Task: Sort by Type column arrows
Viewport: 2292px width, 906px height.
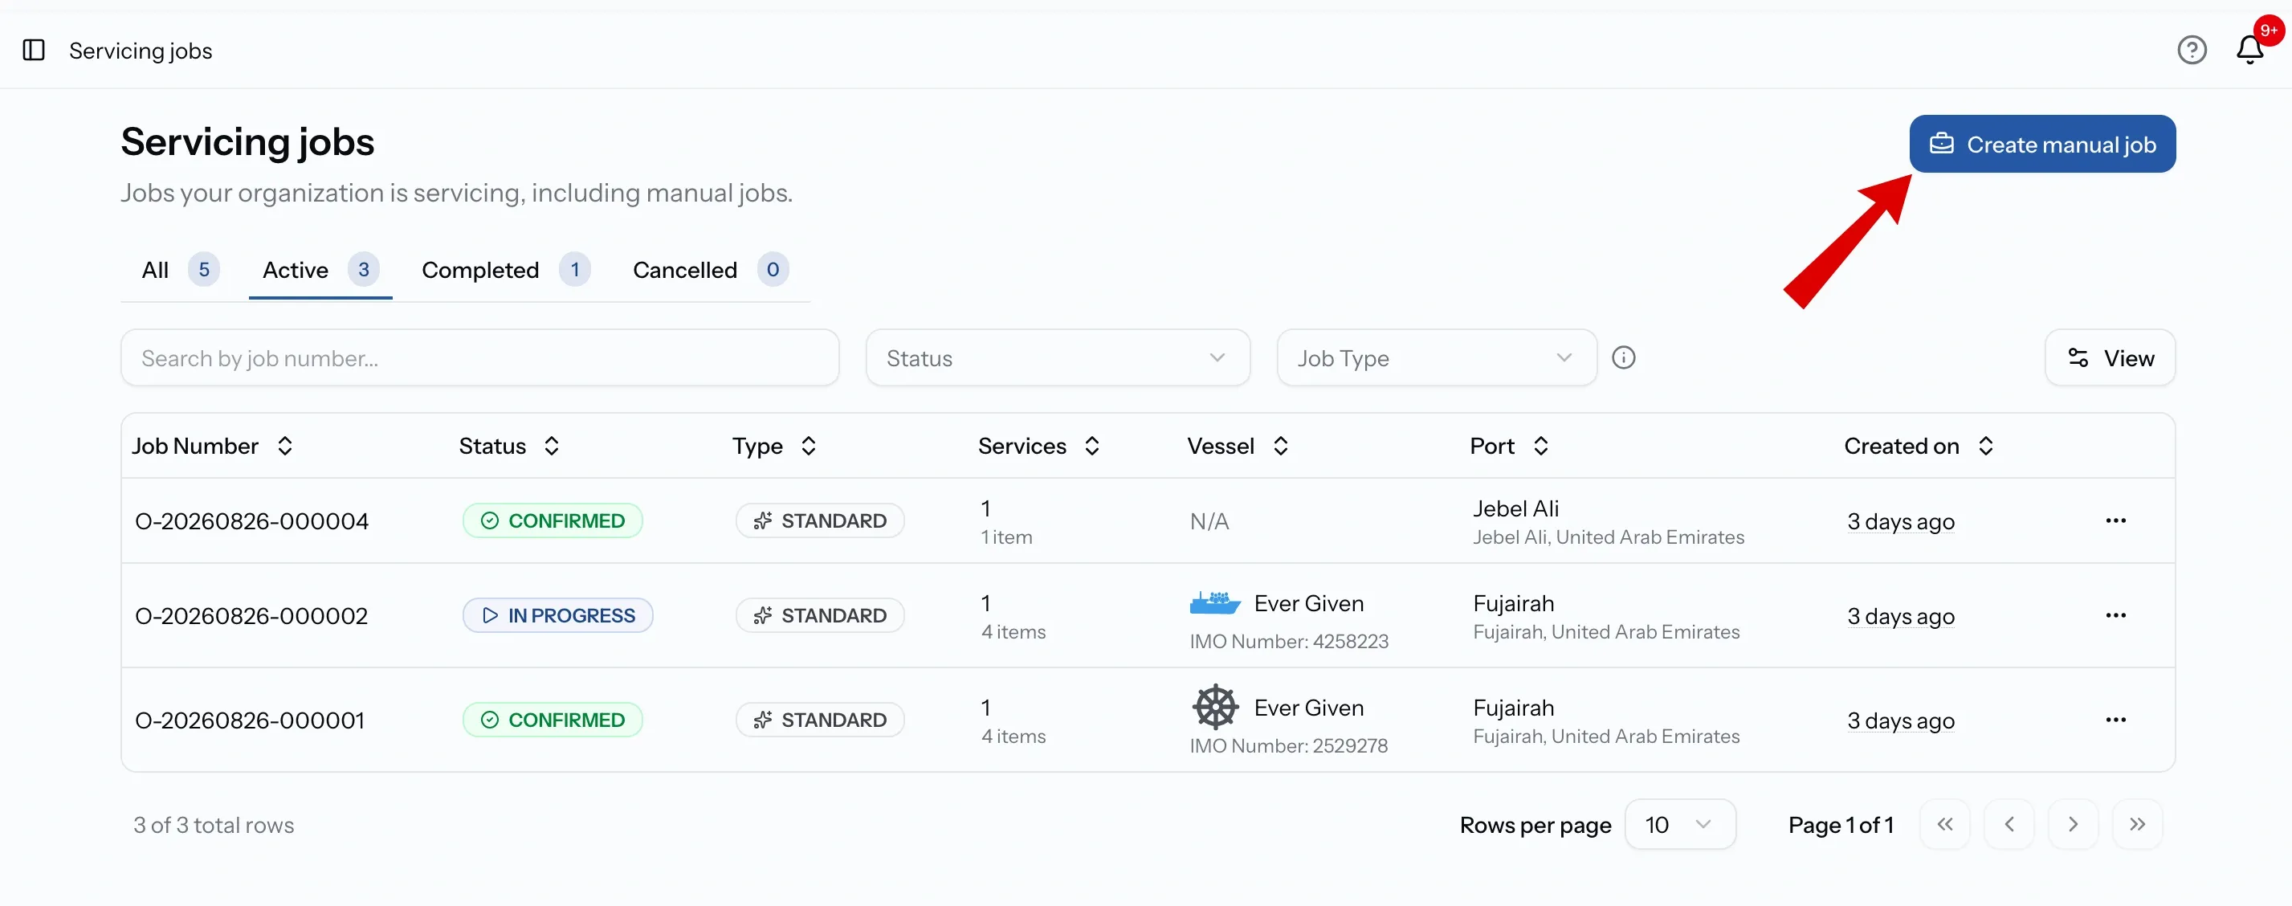Action: coord(808,446)
